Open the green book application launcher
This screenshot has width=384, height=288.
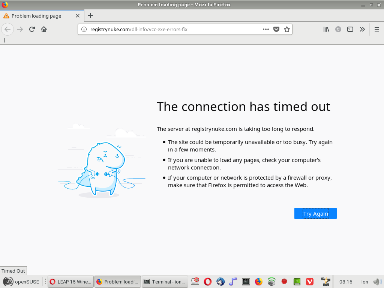tap(297, 282)
